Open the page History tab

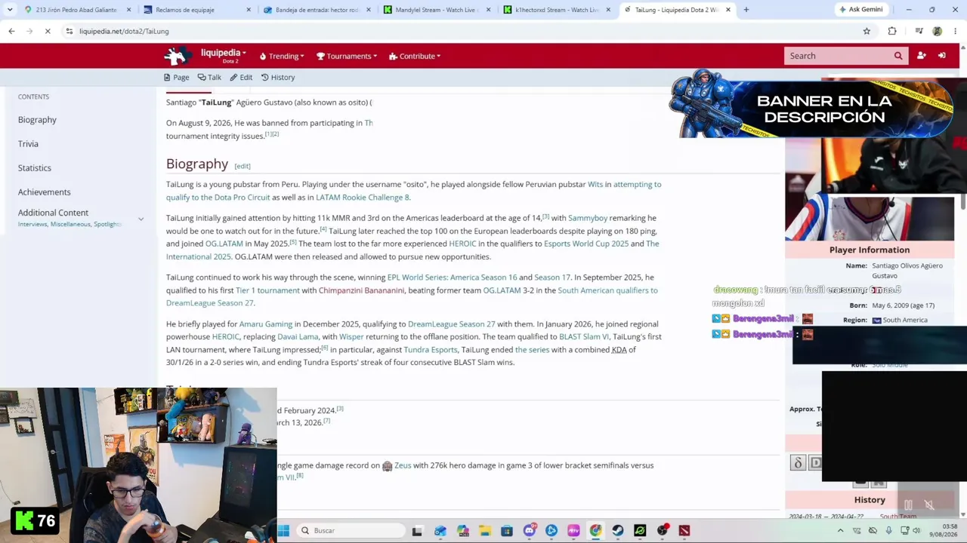pos(278,77)
